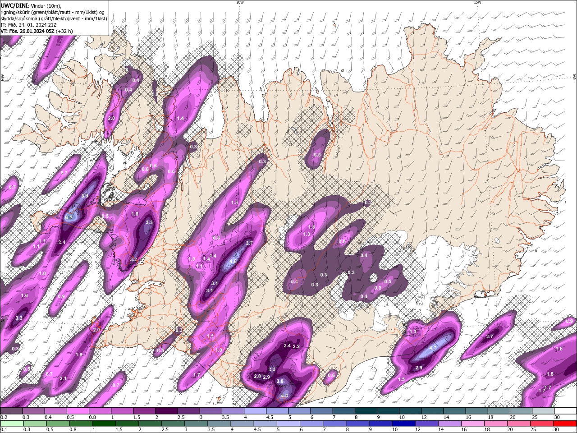Click the 'IT: Mið. 24. 01. 2024 21Z' initial time
Screen dimensions: 577x433
[x=28, y=25]
